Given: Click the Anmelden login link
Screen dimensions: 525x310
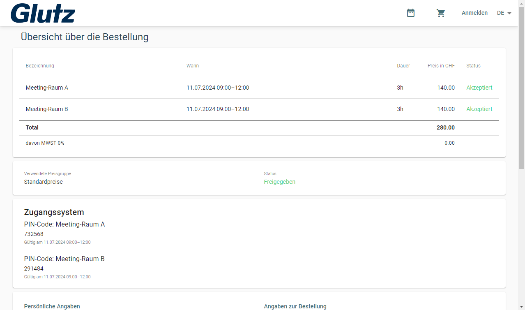Looking at the screenshot, I should [474, 13].
